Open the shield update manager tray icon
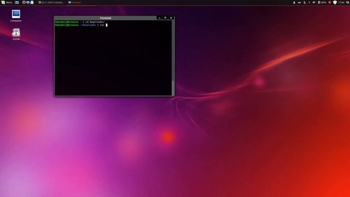This screenshot has width=350, height=197. 335,2
